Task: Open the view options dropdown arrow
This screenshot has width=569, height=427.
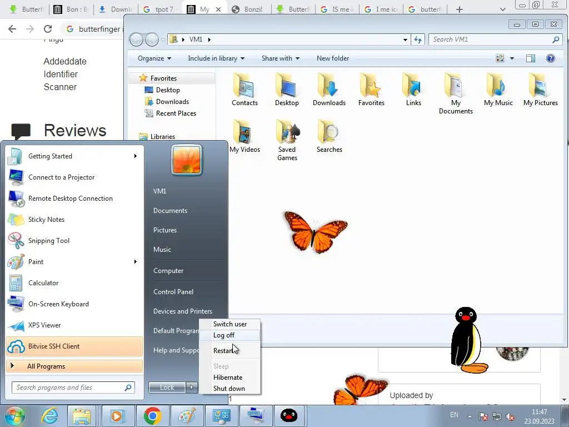Action: (x=512, y=58)
